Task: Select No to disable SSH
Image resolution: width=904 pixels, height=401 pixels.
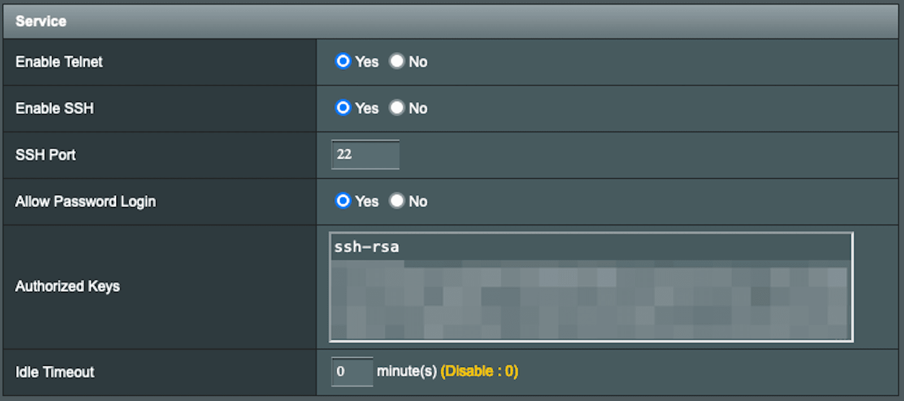Action: [x=397, y=108]
